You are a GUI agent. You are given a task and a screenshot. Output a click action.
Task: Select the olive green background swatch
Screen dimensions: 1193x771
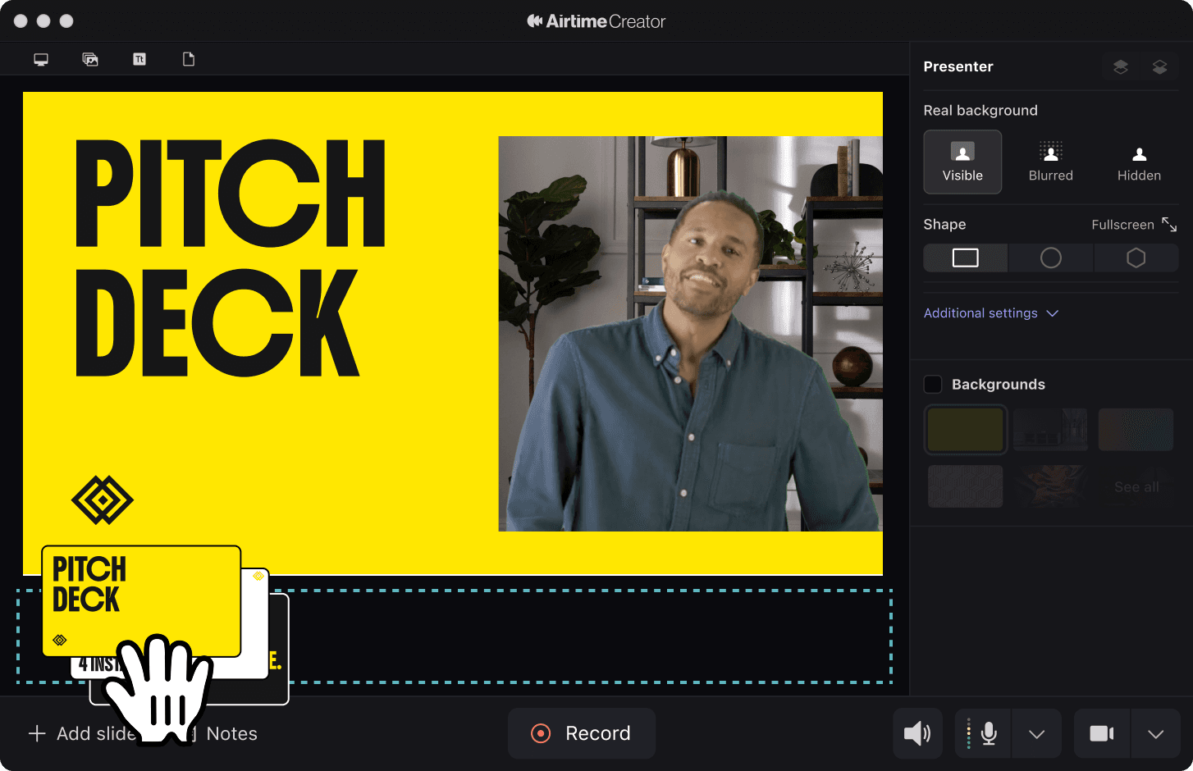[965, 429]
